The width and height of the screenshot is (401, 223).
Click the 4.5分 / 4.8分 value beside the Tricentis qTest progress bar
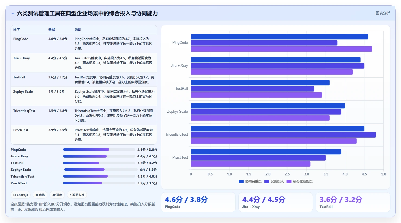(147, 177)
